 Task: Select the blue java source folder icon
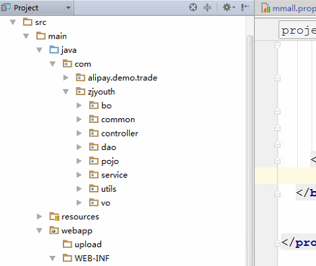(x=54, y=50)
